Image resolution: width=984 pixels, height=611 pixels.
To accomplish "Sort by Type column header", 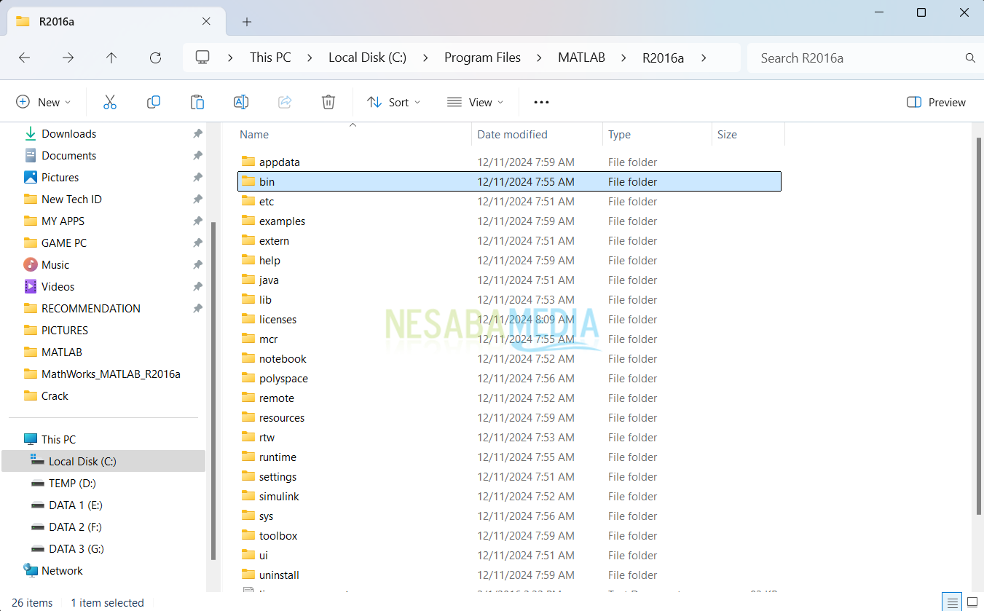I will click(657, 134).
